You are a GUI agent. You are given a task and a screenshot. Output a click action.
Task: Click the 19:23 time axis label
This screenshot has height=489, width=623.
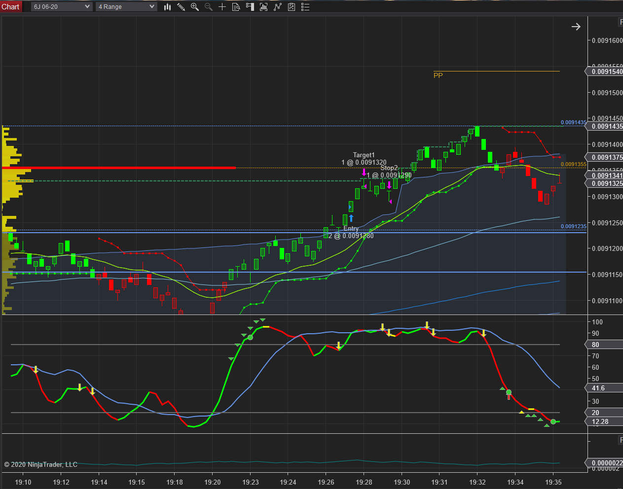pos(251,482)
